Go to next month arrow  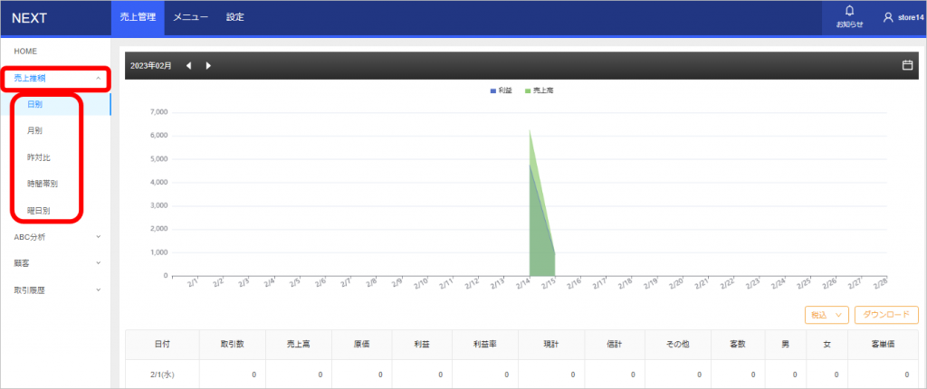point(208,65)
